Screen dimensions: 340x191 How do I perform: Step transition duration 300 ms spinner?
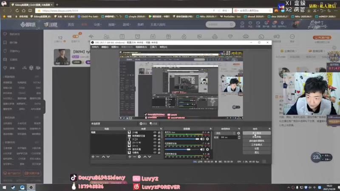[239, 137]
